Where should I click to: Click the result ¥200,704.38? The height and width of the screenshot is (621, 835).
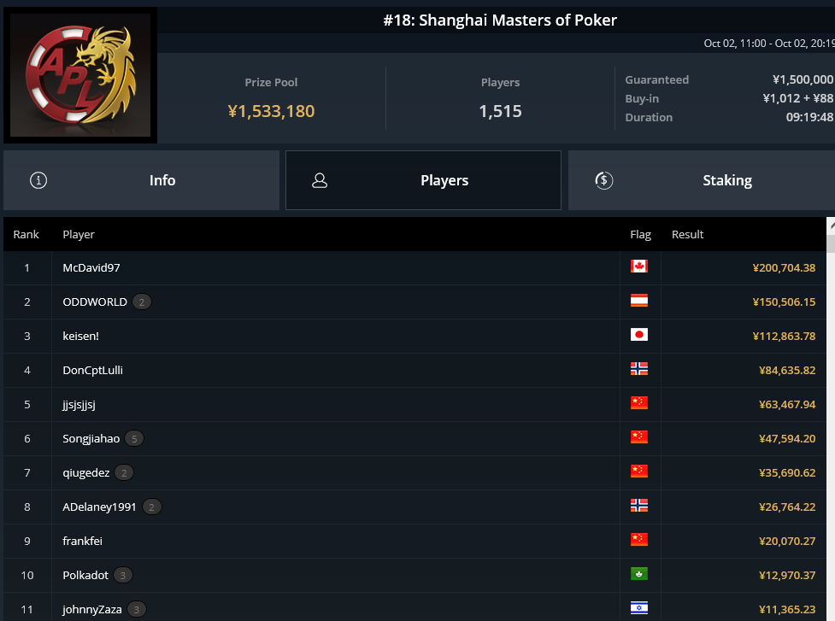coord(784,267)
